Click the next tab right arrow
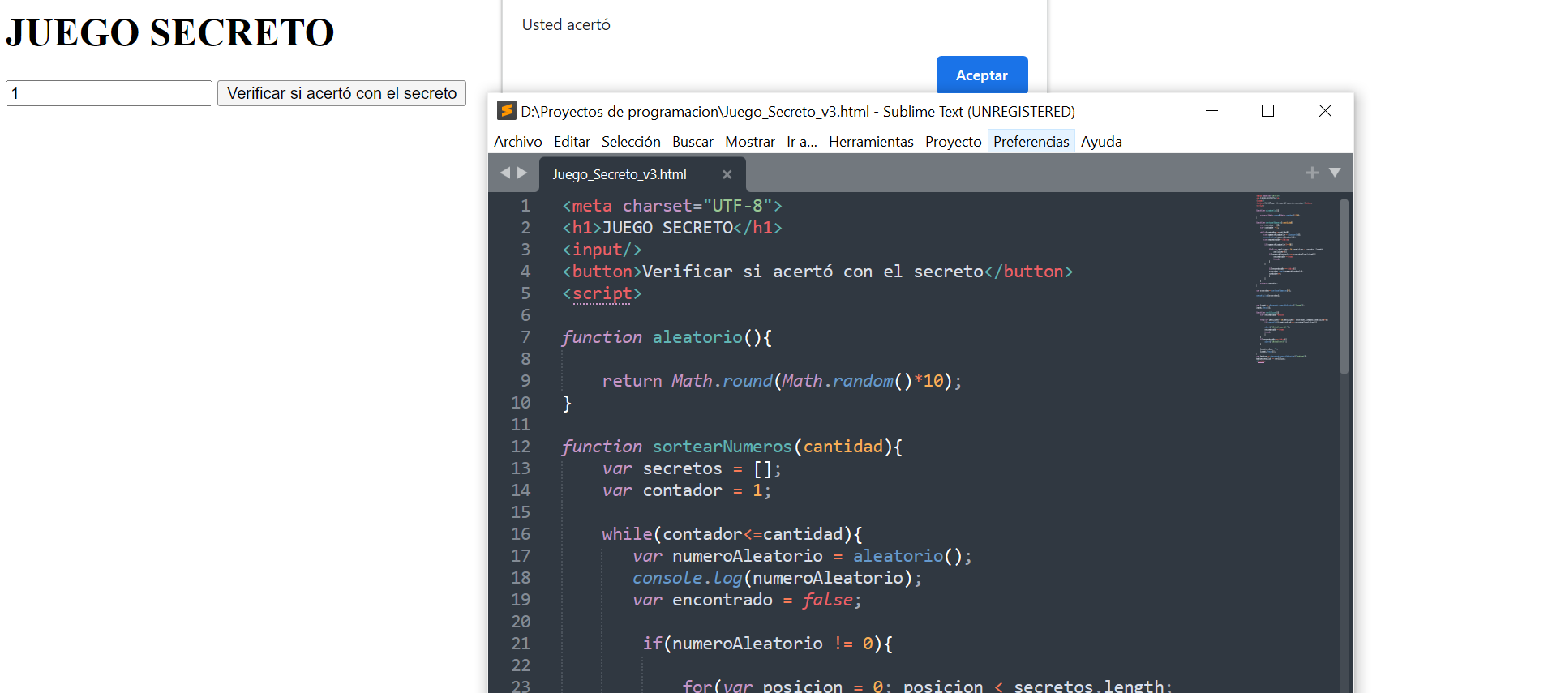This screenshot has width=1548, height=693. [x=522, y=173]
